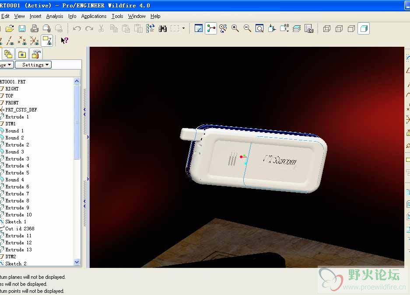Regenerate the model
The image size is (410, 295).
[x=151, y=28]
